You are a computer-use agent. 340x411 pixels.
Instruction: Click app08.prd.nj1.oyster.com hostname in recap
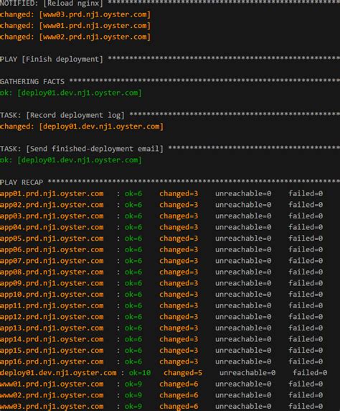click(52, 272)
